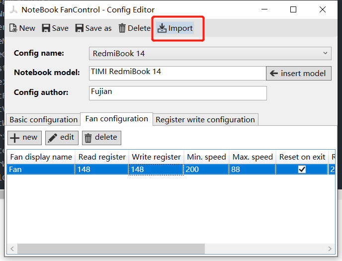Click the Write register column header
The height and width of the screenshot is (261, 342).
156,157
